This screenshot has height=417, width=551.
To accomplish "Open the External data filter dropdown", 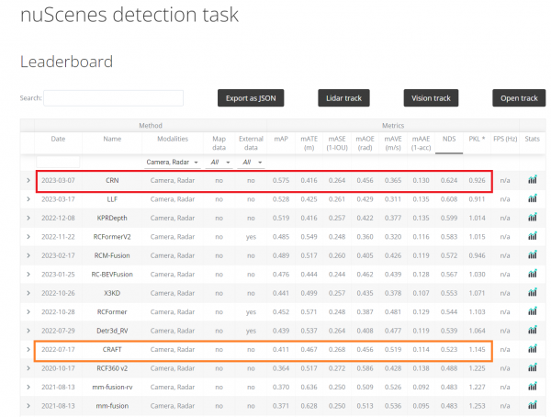I will click(x=251, y=162).
